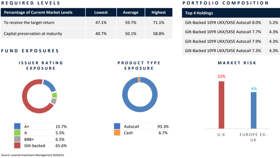The image size is (280, 158).
Task: Click the blue Europe ex-UK bar
Action: [254, 110]
